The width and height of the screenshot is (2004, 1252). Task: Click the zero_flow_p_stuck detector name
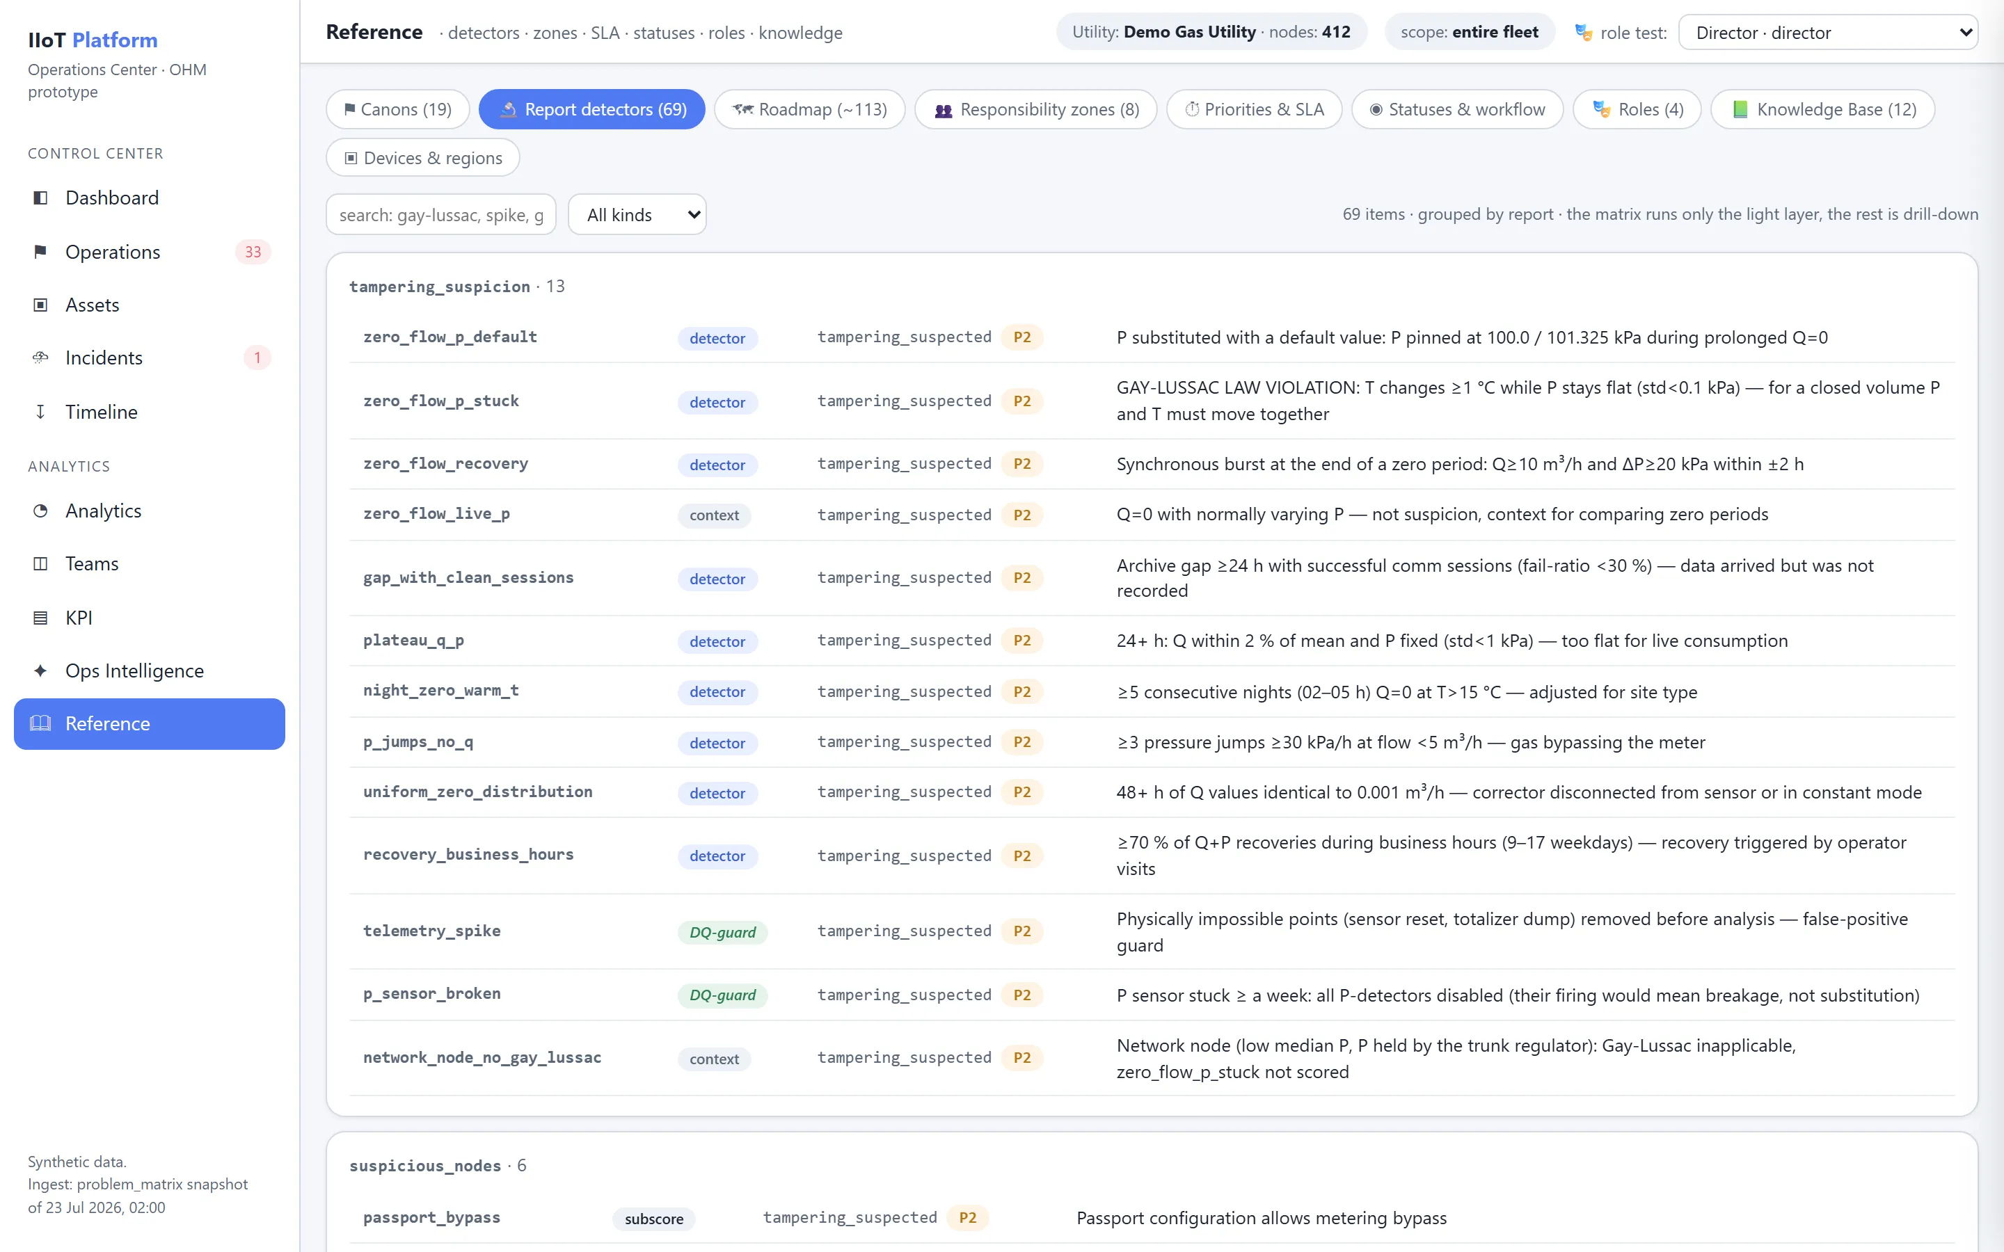click(x=441, y=401)
